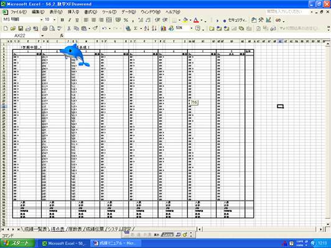Expand the Name Box dropdown arrow
Viewport: 331px width, 248px height.
(42, 35)
